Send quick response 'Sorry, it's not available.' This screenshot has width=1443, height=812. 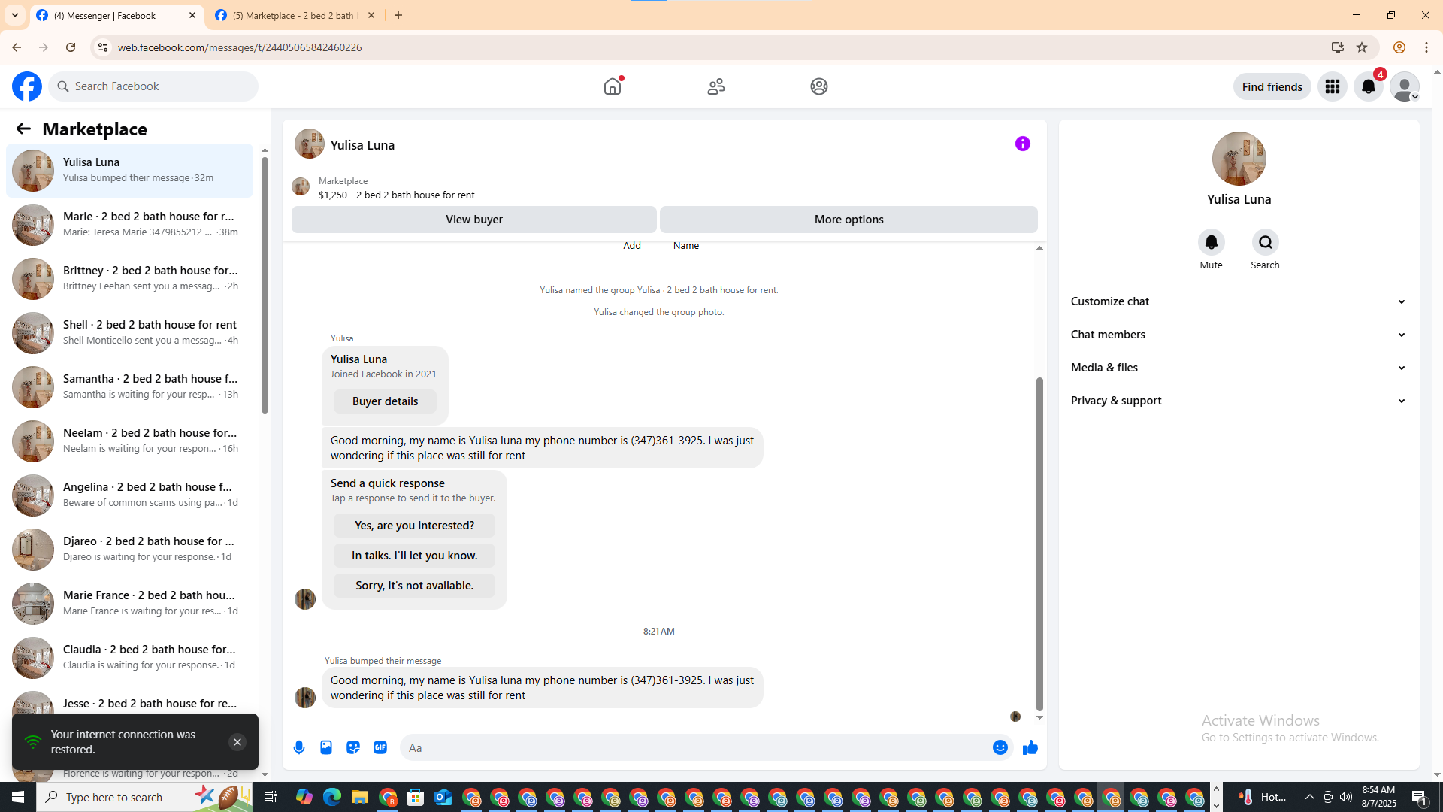(414, 586)
